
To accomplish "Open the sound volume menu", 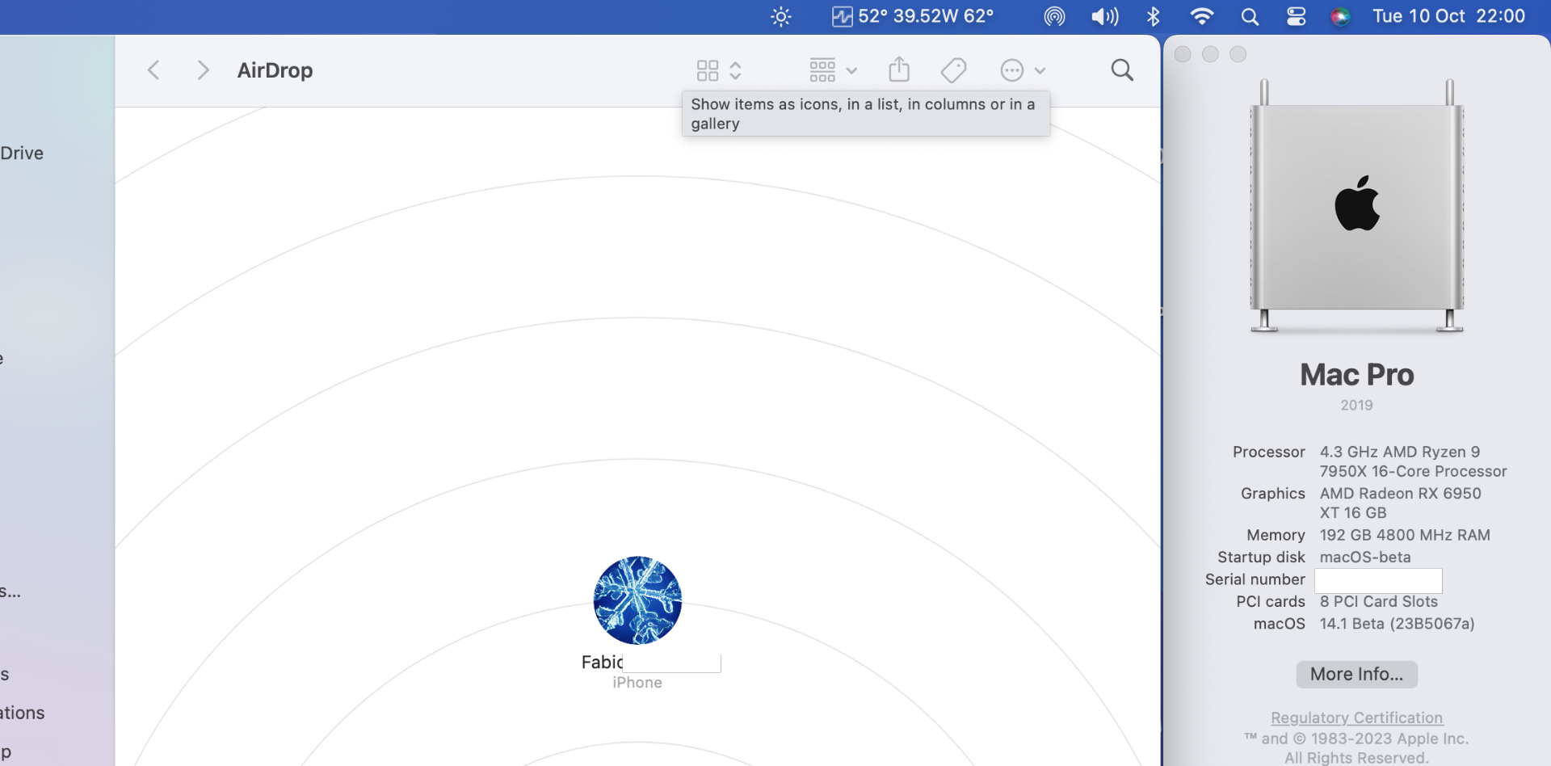I will click(1104, 16).
